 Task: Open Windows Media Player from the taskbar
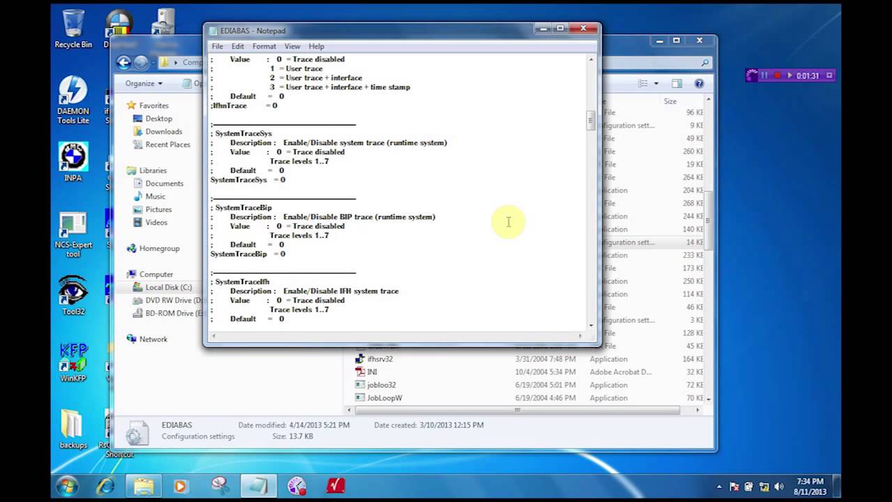(180, 486)
